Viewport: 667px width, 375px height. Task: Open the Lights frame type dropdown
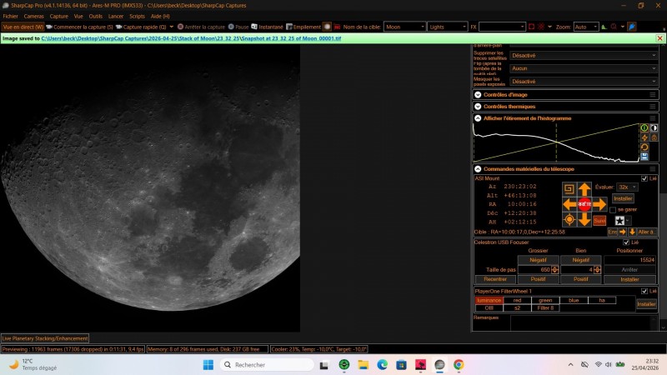[447, 27]
